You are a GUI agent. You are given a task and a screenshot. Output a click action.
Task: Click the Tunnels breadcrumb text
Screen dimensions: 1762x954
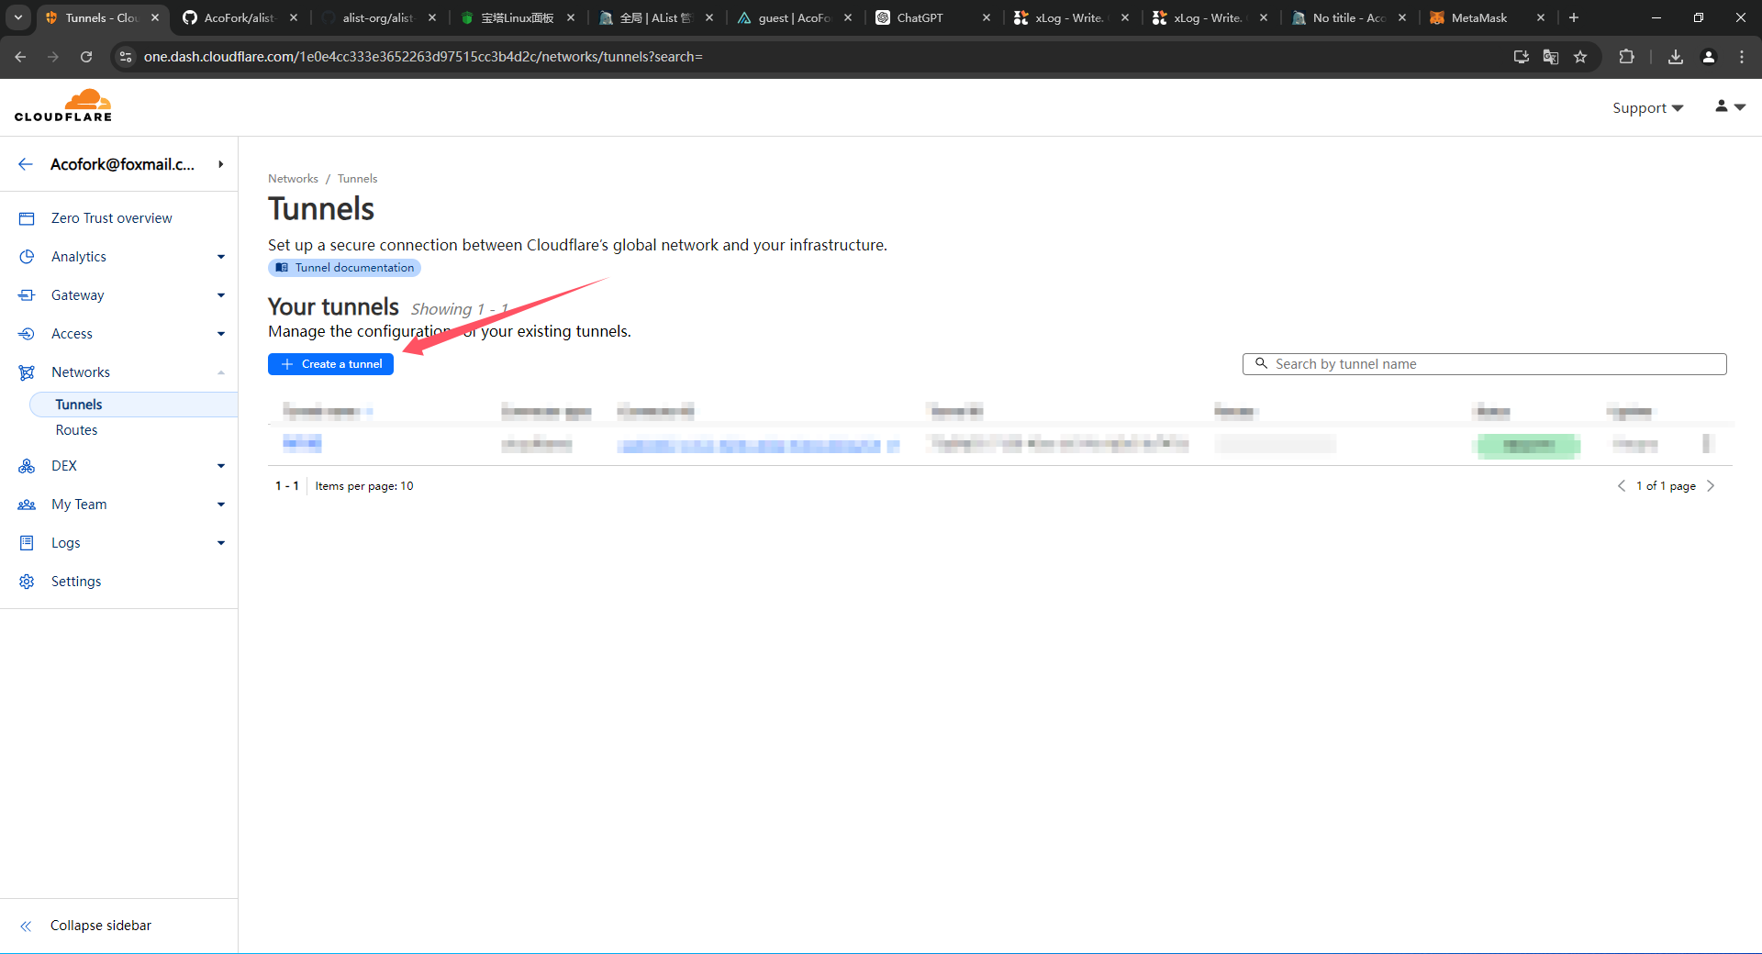(357, 179)
